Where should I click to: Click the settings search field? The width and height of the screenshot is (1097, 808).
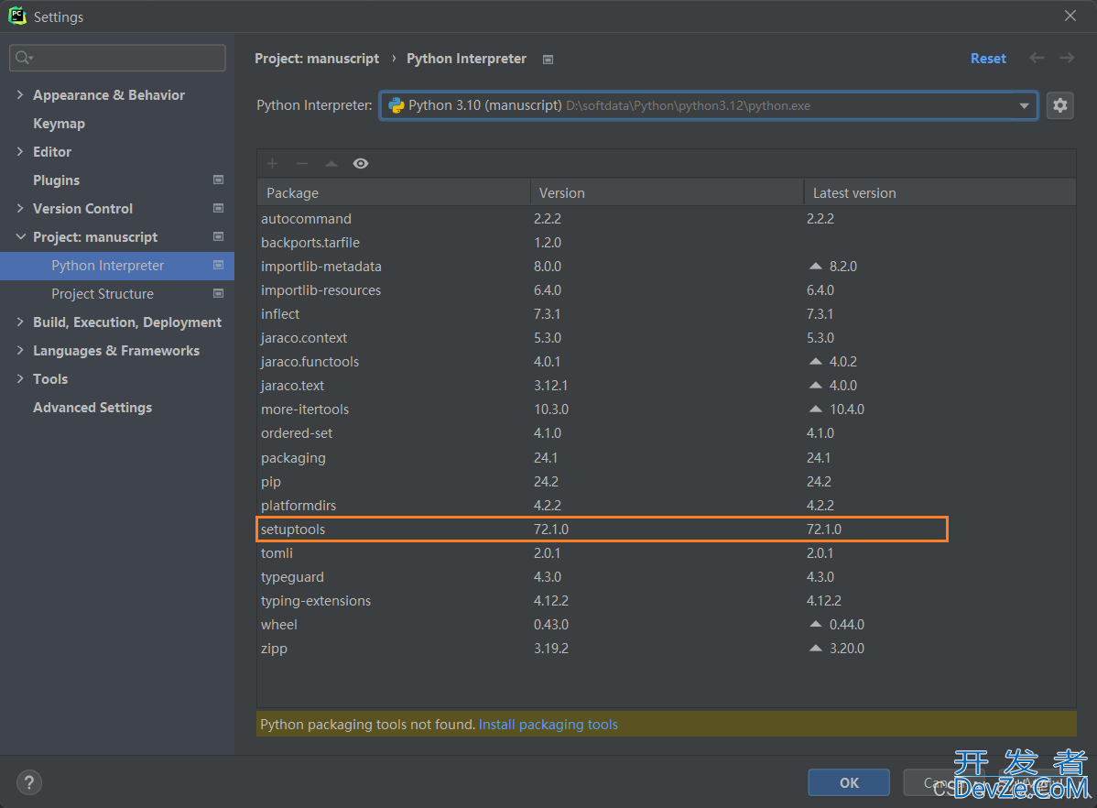117,58
